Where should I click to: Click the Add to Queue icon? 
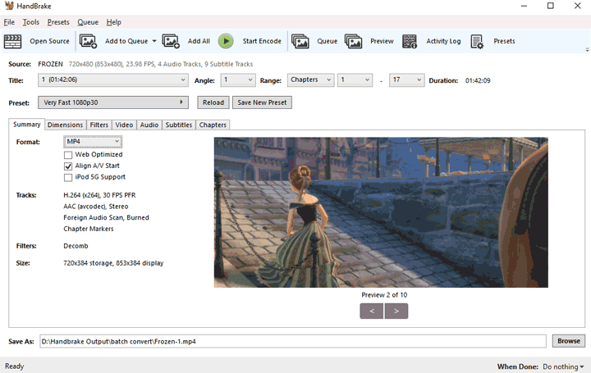88,41
